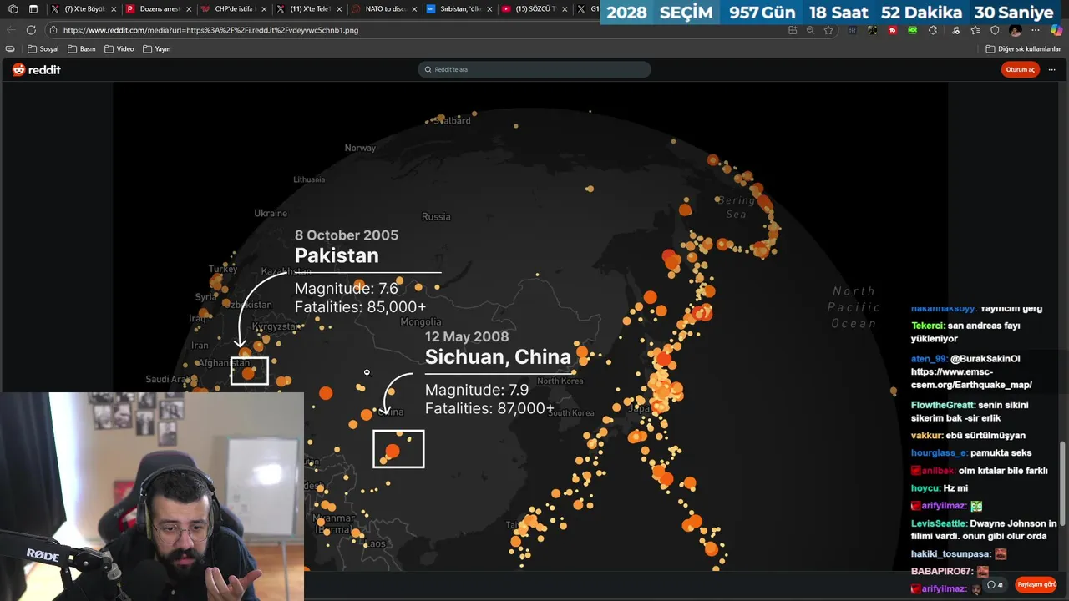The image size is (1069, 601).
Task: Add this page to favorites star
Action: 828,30
